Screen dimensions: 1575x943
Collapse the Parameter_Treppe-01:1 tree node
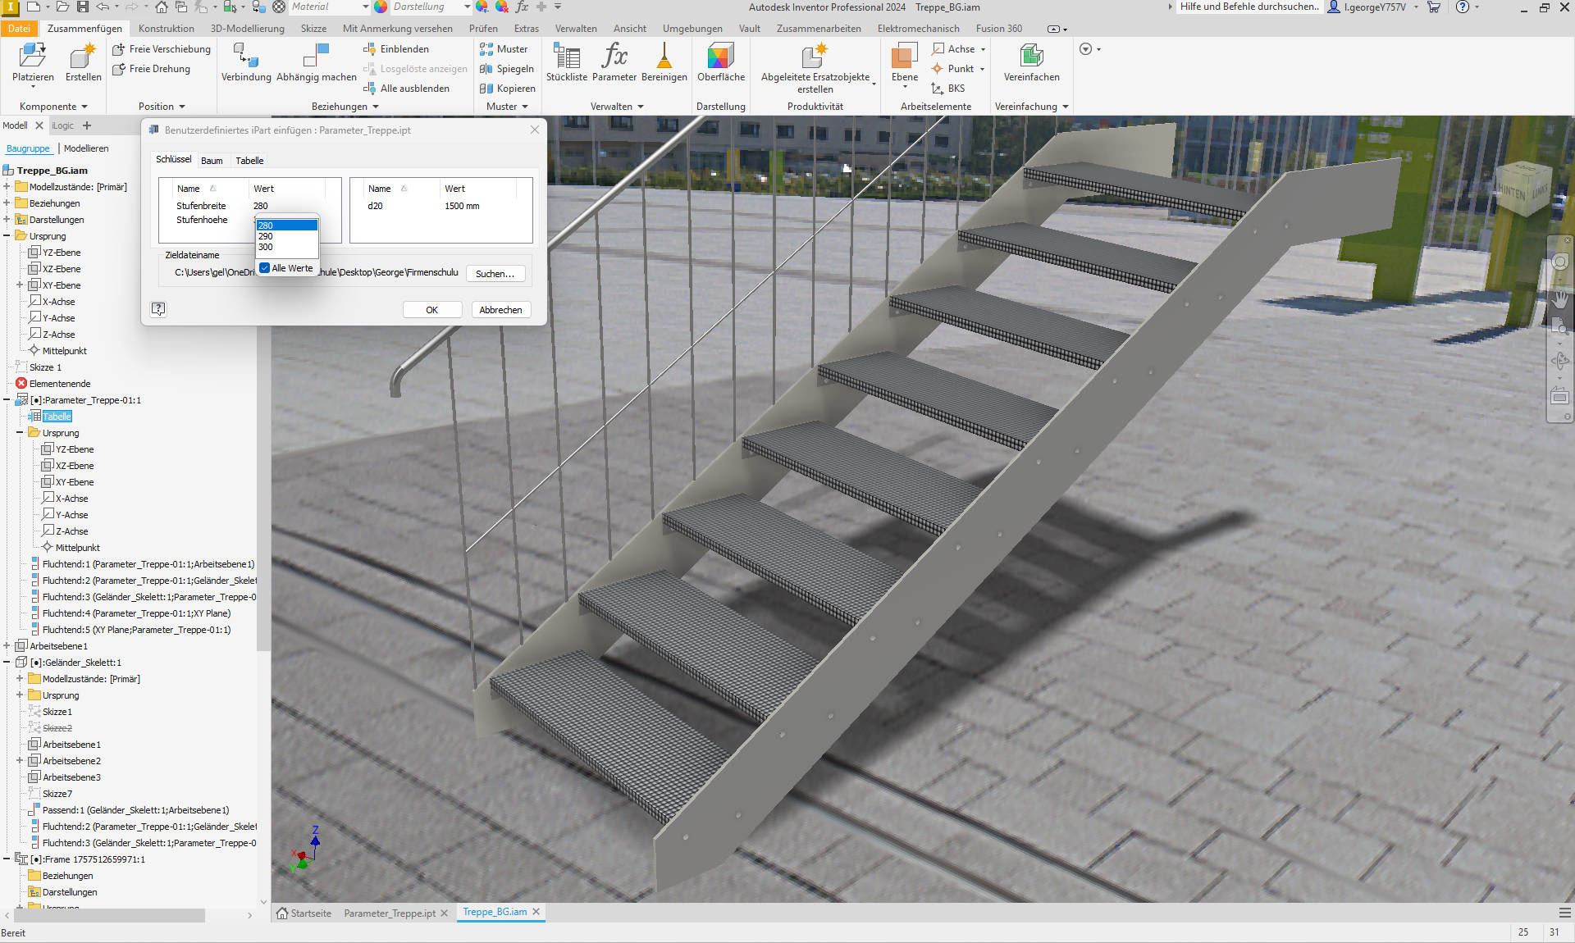[x=7, y=400]
